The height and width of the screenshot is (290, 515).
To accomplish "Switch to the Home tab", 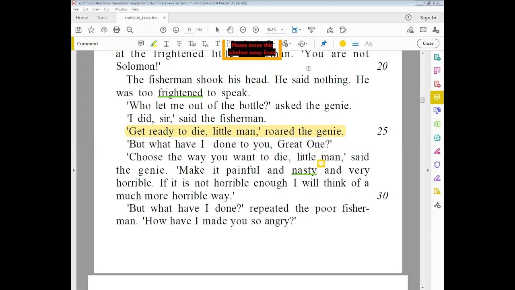I will click(82, 18).
